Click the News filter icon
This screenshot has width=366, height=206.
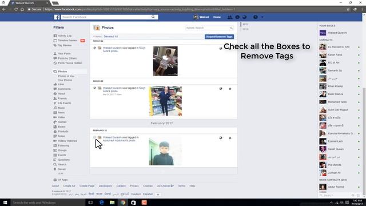click(55, 113)
